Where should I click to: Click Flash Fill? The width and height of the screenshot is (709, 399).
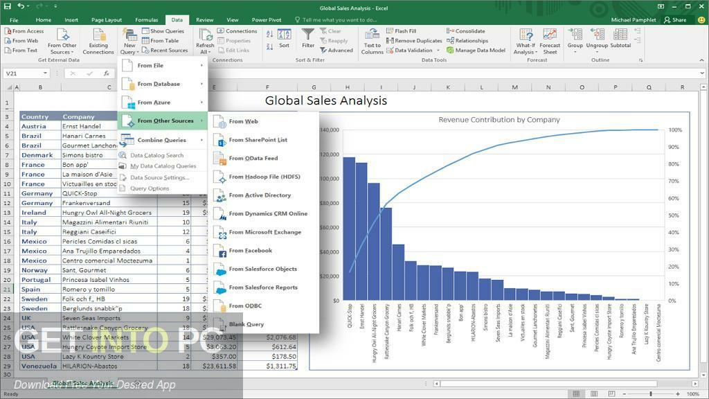pos(401,31)
